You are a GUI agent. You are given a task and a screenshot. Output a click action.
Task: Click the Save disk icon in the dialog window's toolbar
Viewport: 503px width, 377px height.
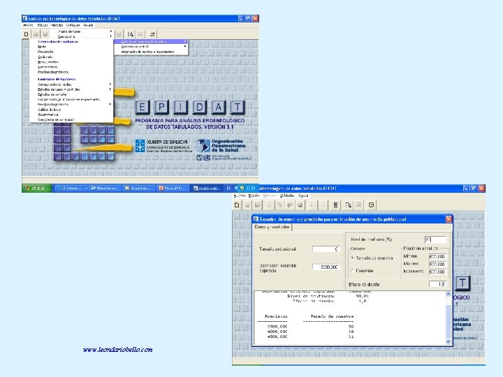click(257, 205)
